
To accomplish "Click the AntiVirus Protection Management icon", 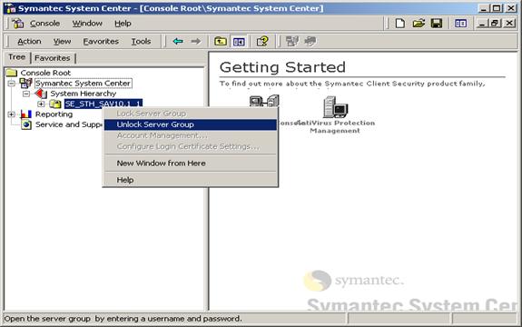I will point(335,107).
